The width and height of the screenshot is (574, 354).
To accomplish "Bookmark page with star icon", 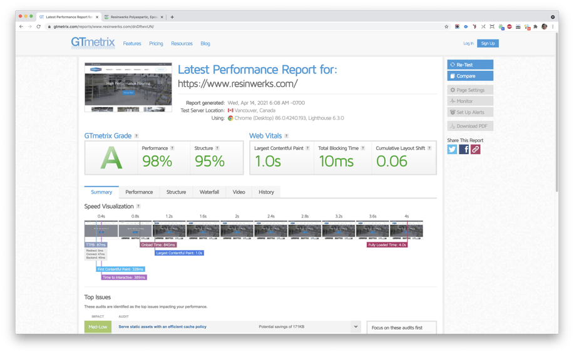I will (x=446, y=27).
